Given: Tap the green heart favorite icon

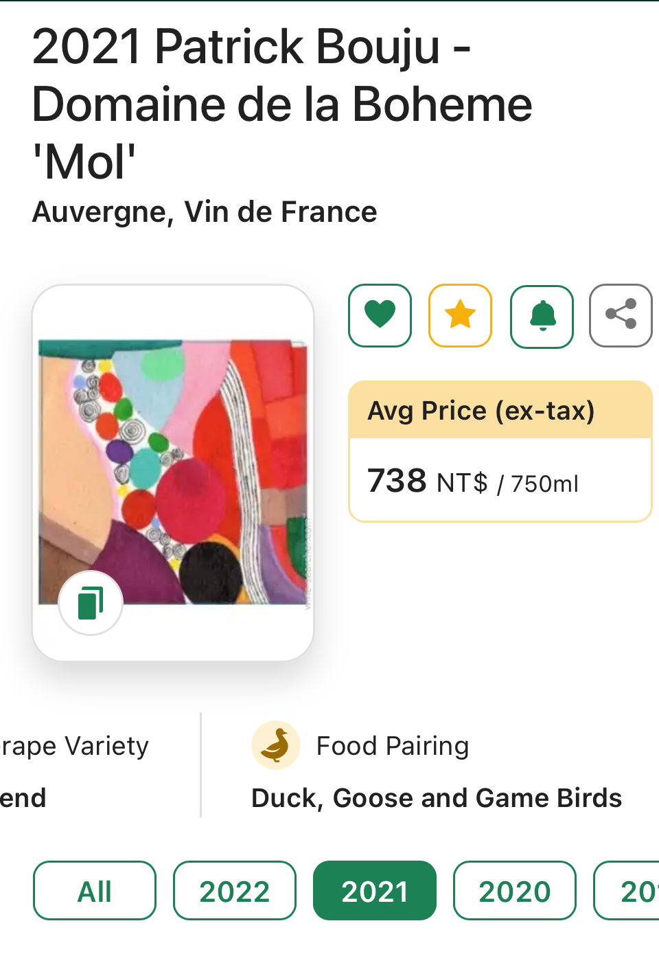Looking at the screenshot, I should point(380,315).
